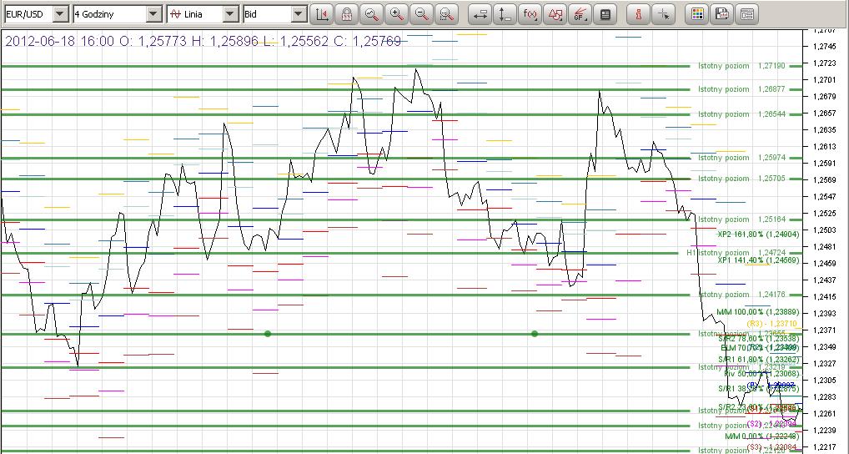Click the 'Istotny poziom 1,24176' level label
The width and height of the screenshot is (849, 454).
coord(741,295)
